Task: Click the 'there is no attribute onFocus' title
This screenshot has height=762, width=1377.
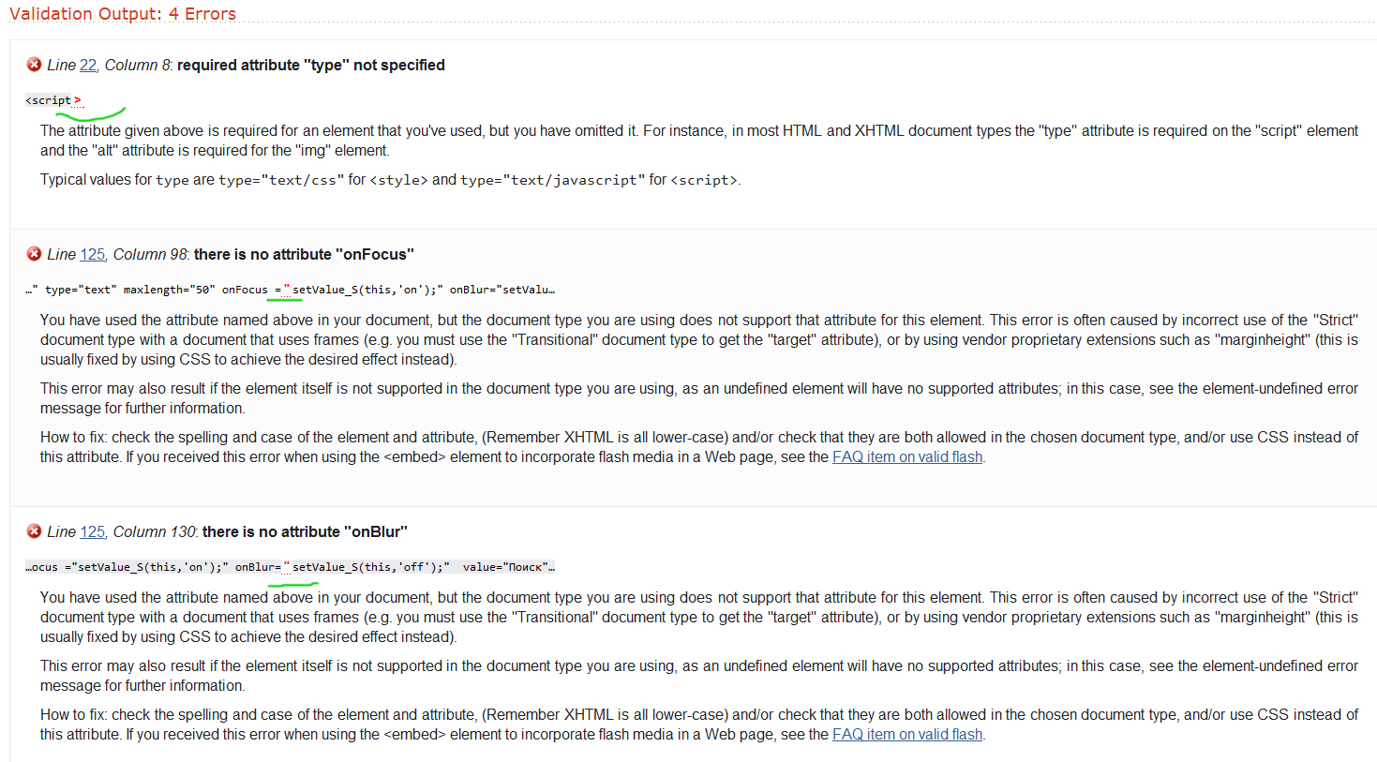Action: pyautogui.click(x=304, y=254)
